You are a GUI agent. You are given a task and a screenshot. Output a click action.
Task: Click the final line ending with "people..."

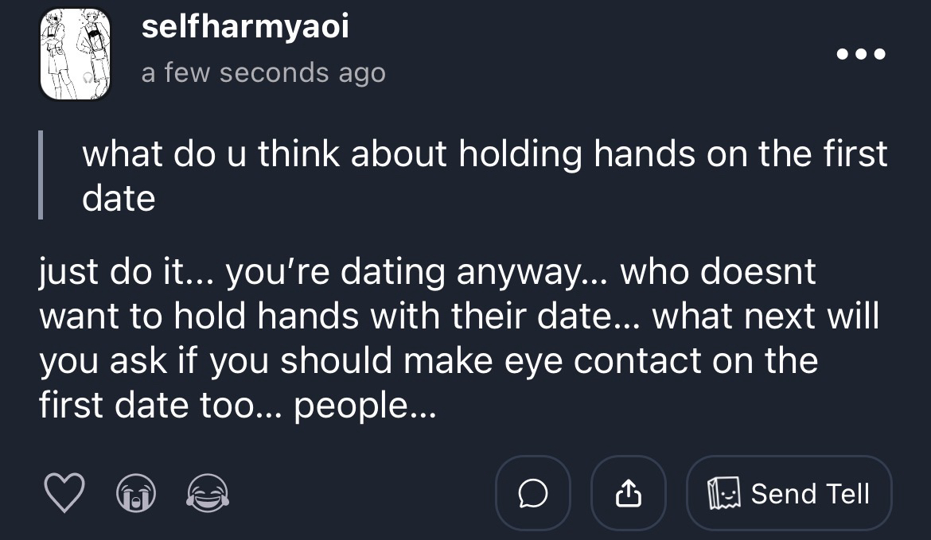coord(237,406)
